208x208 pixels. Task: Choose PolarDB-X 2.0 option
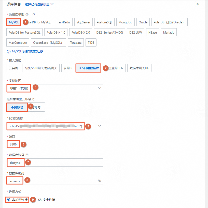pyautogui.click(x=81, y=32)
